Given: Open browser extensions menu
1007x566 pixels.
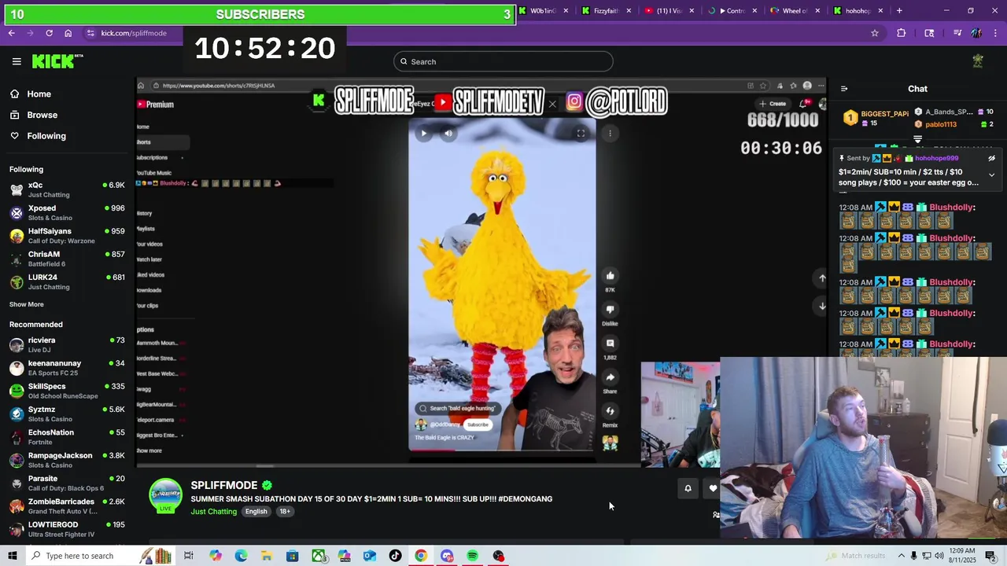Looking at the screenshot, I should point(901,33).
